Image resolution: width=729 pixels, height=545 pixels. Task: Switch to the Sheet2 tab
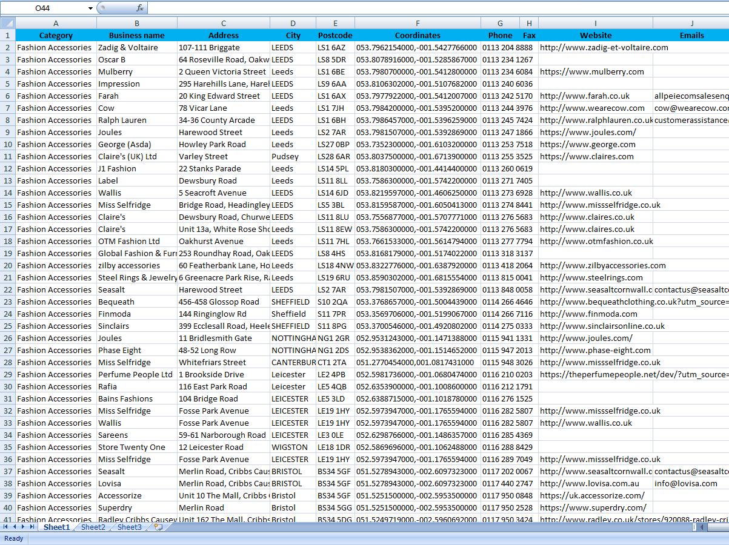[x=93, y=527]
